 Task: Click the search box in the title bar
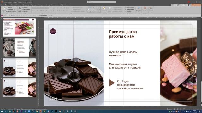click(x=102, y=2)
